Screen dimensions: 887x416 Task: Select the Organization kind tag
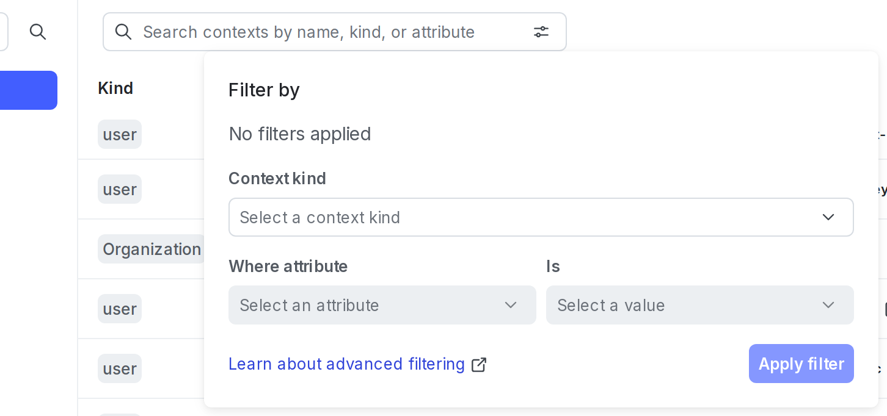coord(151,249)
